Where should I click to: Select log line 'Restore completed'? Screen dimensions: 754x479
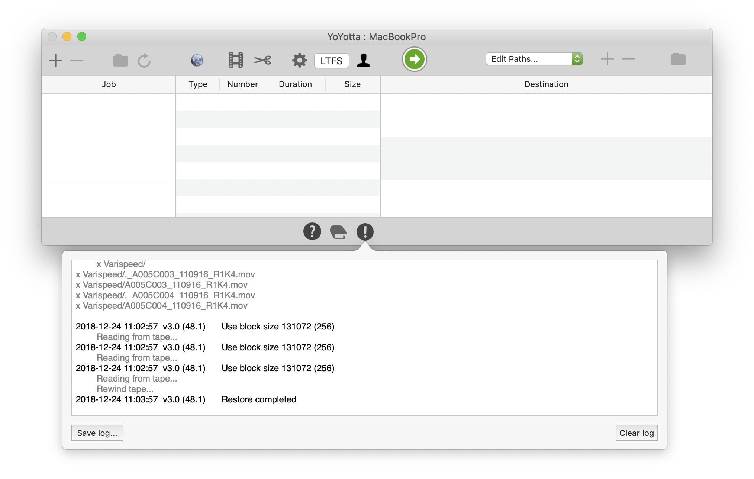point(259,399)
